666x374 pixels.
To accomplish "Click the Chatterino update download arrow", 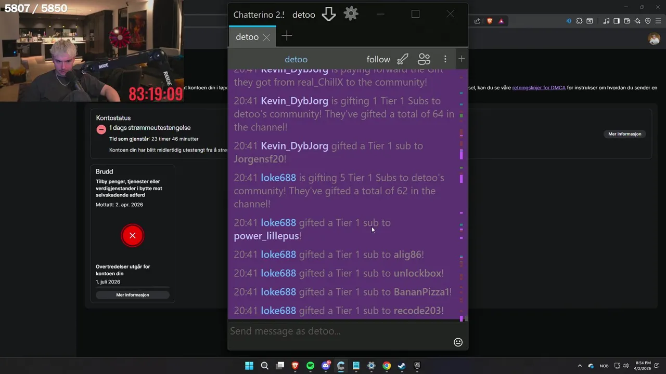I will click(x=328, y=14).
